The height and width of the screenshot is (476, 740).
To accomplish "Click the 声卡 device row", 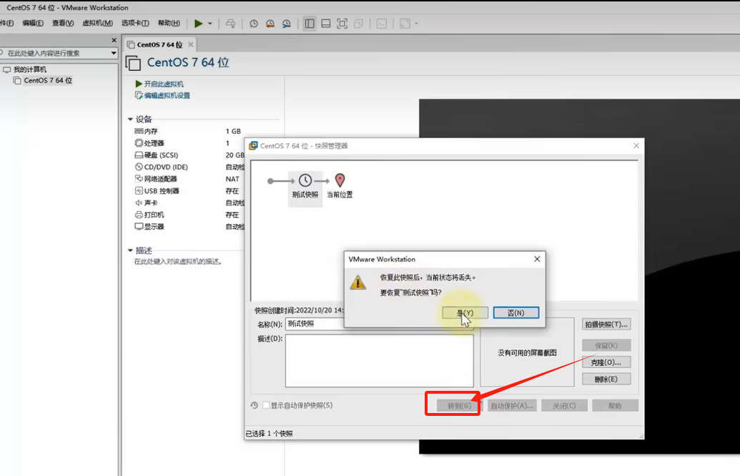I will pyautogui.click(x=189, y=203).
